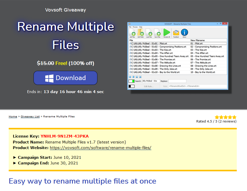The height and width of the screenshot is (191, 247).
Task: Toggle the green Search switch in app screenshot
Action: [x=131, y=81]
